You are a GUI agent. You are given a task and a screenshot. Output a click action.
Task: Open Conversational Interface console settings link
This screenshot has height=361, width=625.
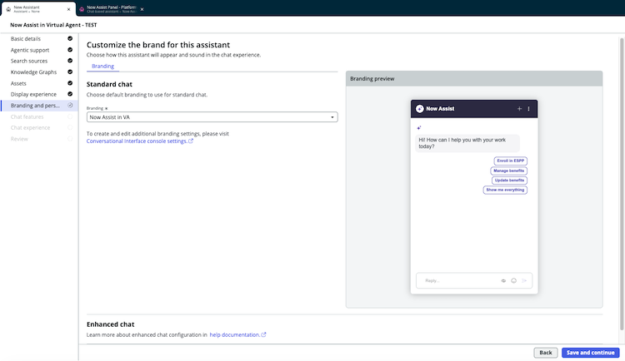tap(137, 141)
